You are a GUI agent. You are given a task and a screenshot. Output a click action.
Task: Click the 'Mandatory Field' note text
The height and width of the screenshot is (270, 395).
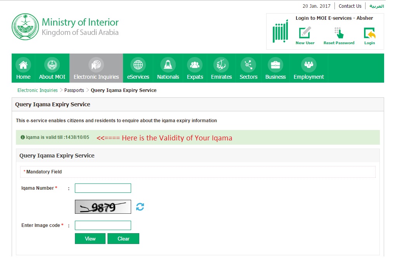coord(44,172)
